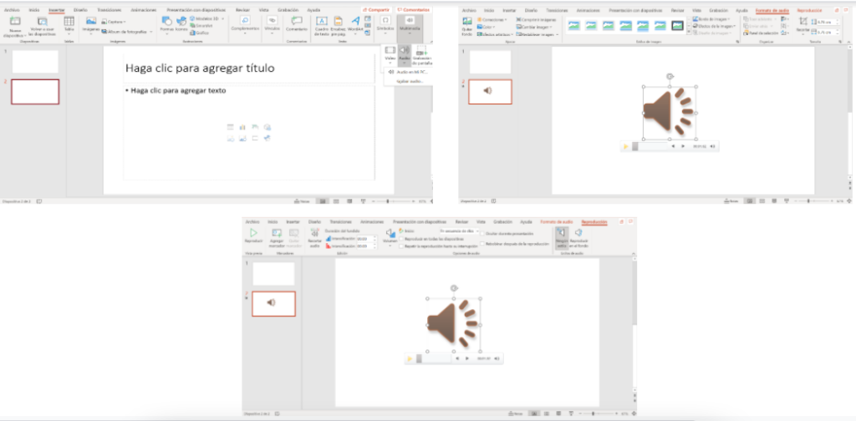The width and height of the screenshot is (856, 421).
Task: Select the speaker audio icon on Formato de audio window slide
Action: tap(670, 111)
